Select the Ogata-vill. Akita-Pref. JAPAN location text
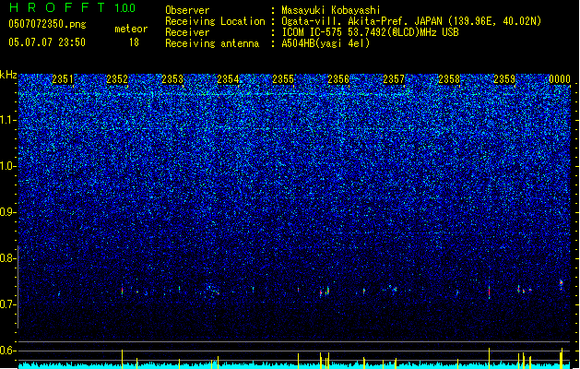580x369 pixels. pyautogui.click(x=411, y=21)
